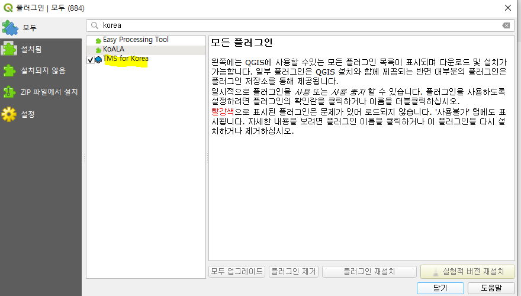Click the magnifier icon in search box

click(95, 25)
